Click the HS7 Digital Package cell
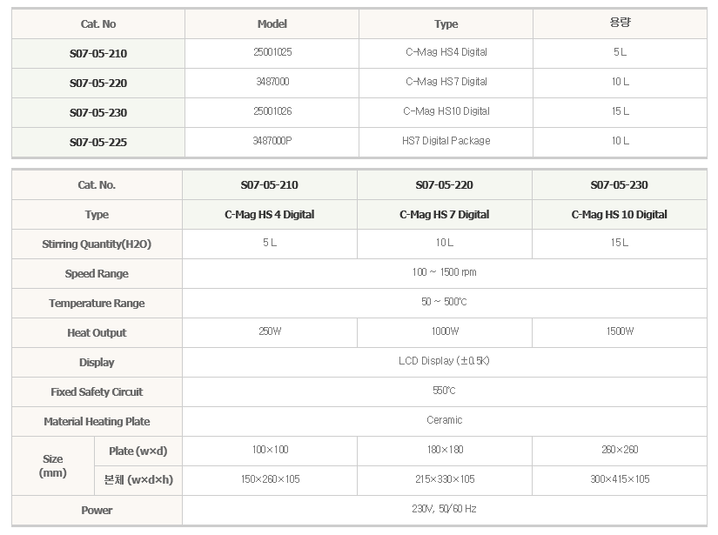Screen dimensions: 718x535 point(446,141)
